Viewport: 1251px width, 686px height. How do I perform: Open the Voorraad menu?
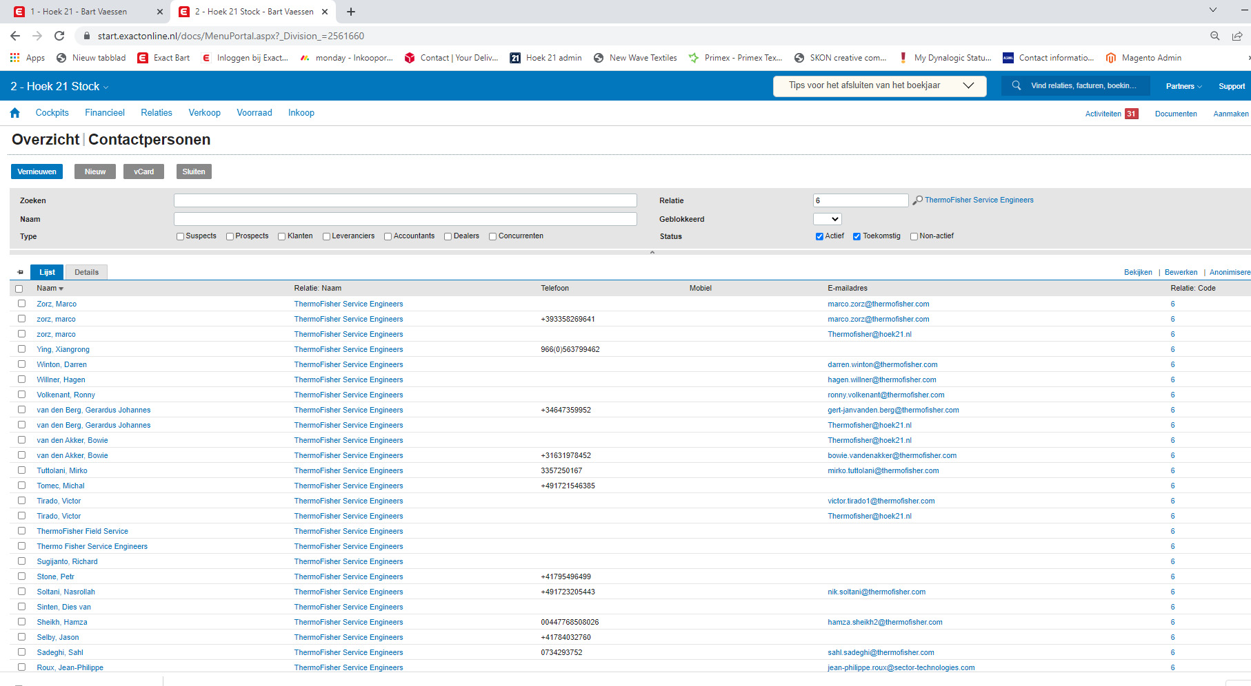[x=254, y=113]
